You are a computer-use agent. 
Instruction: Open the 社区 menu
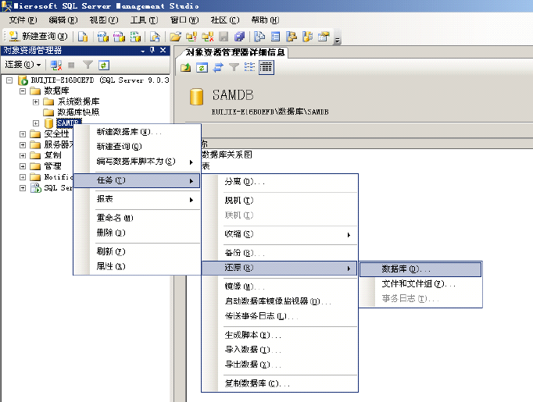(225, 20)
